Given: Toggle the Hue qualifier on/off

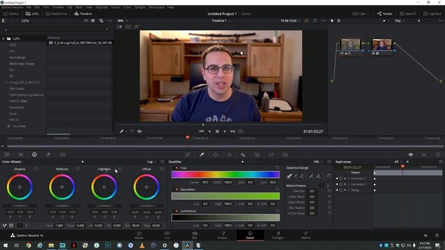Looking at the screenshot, I should coord(177,168).
